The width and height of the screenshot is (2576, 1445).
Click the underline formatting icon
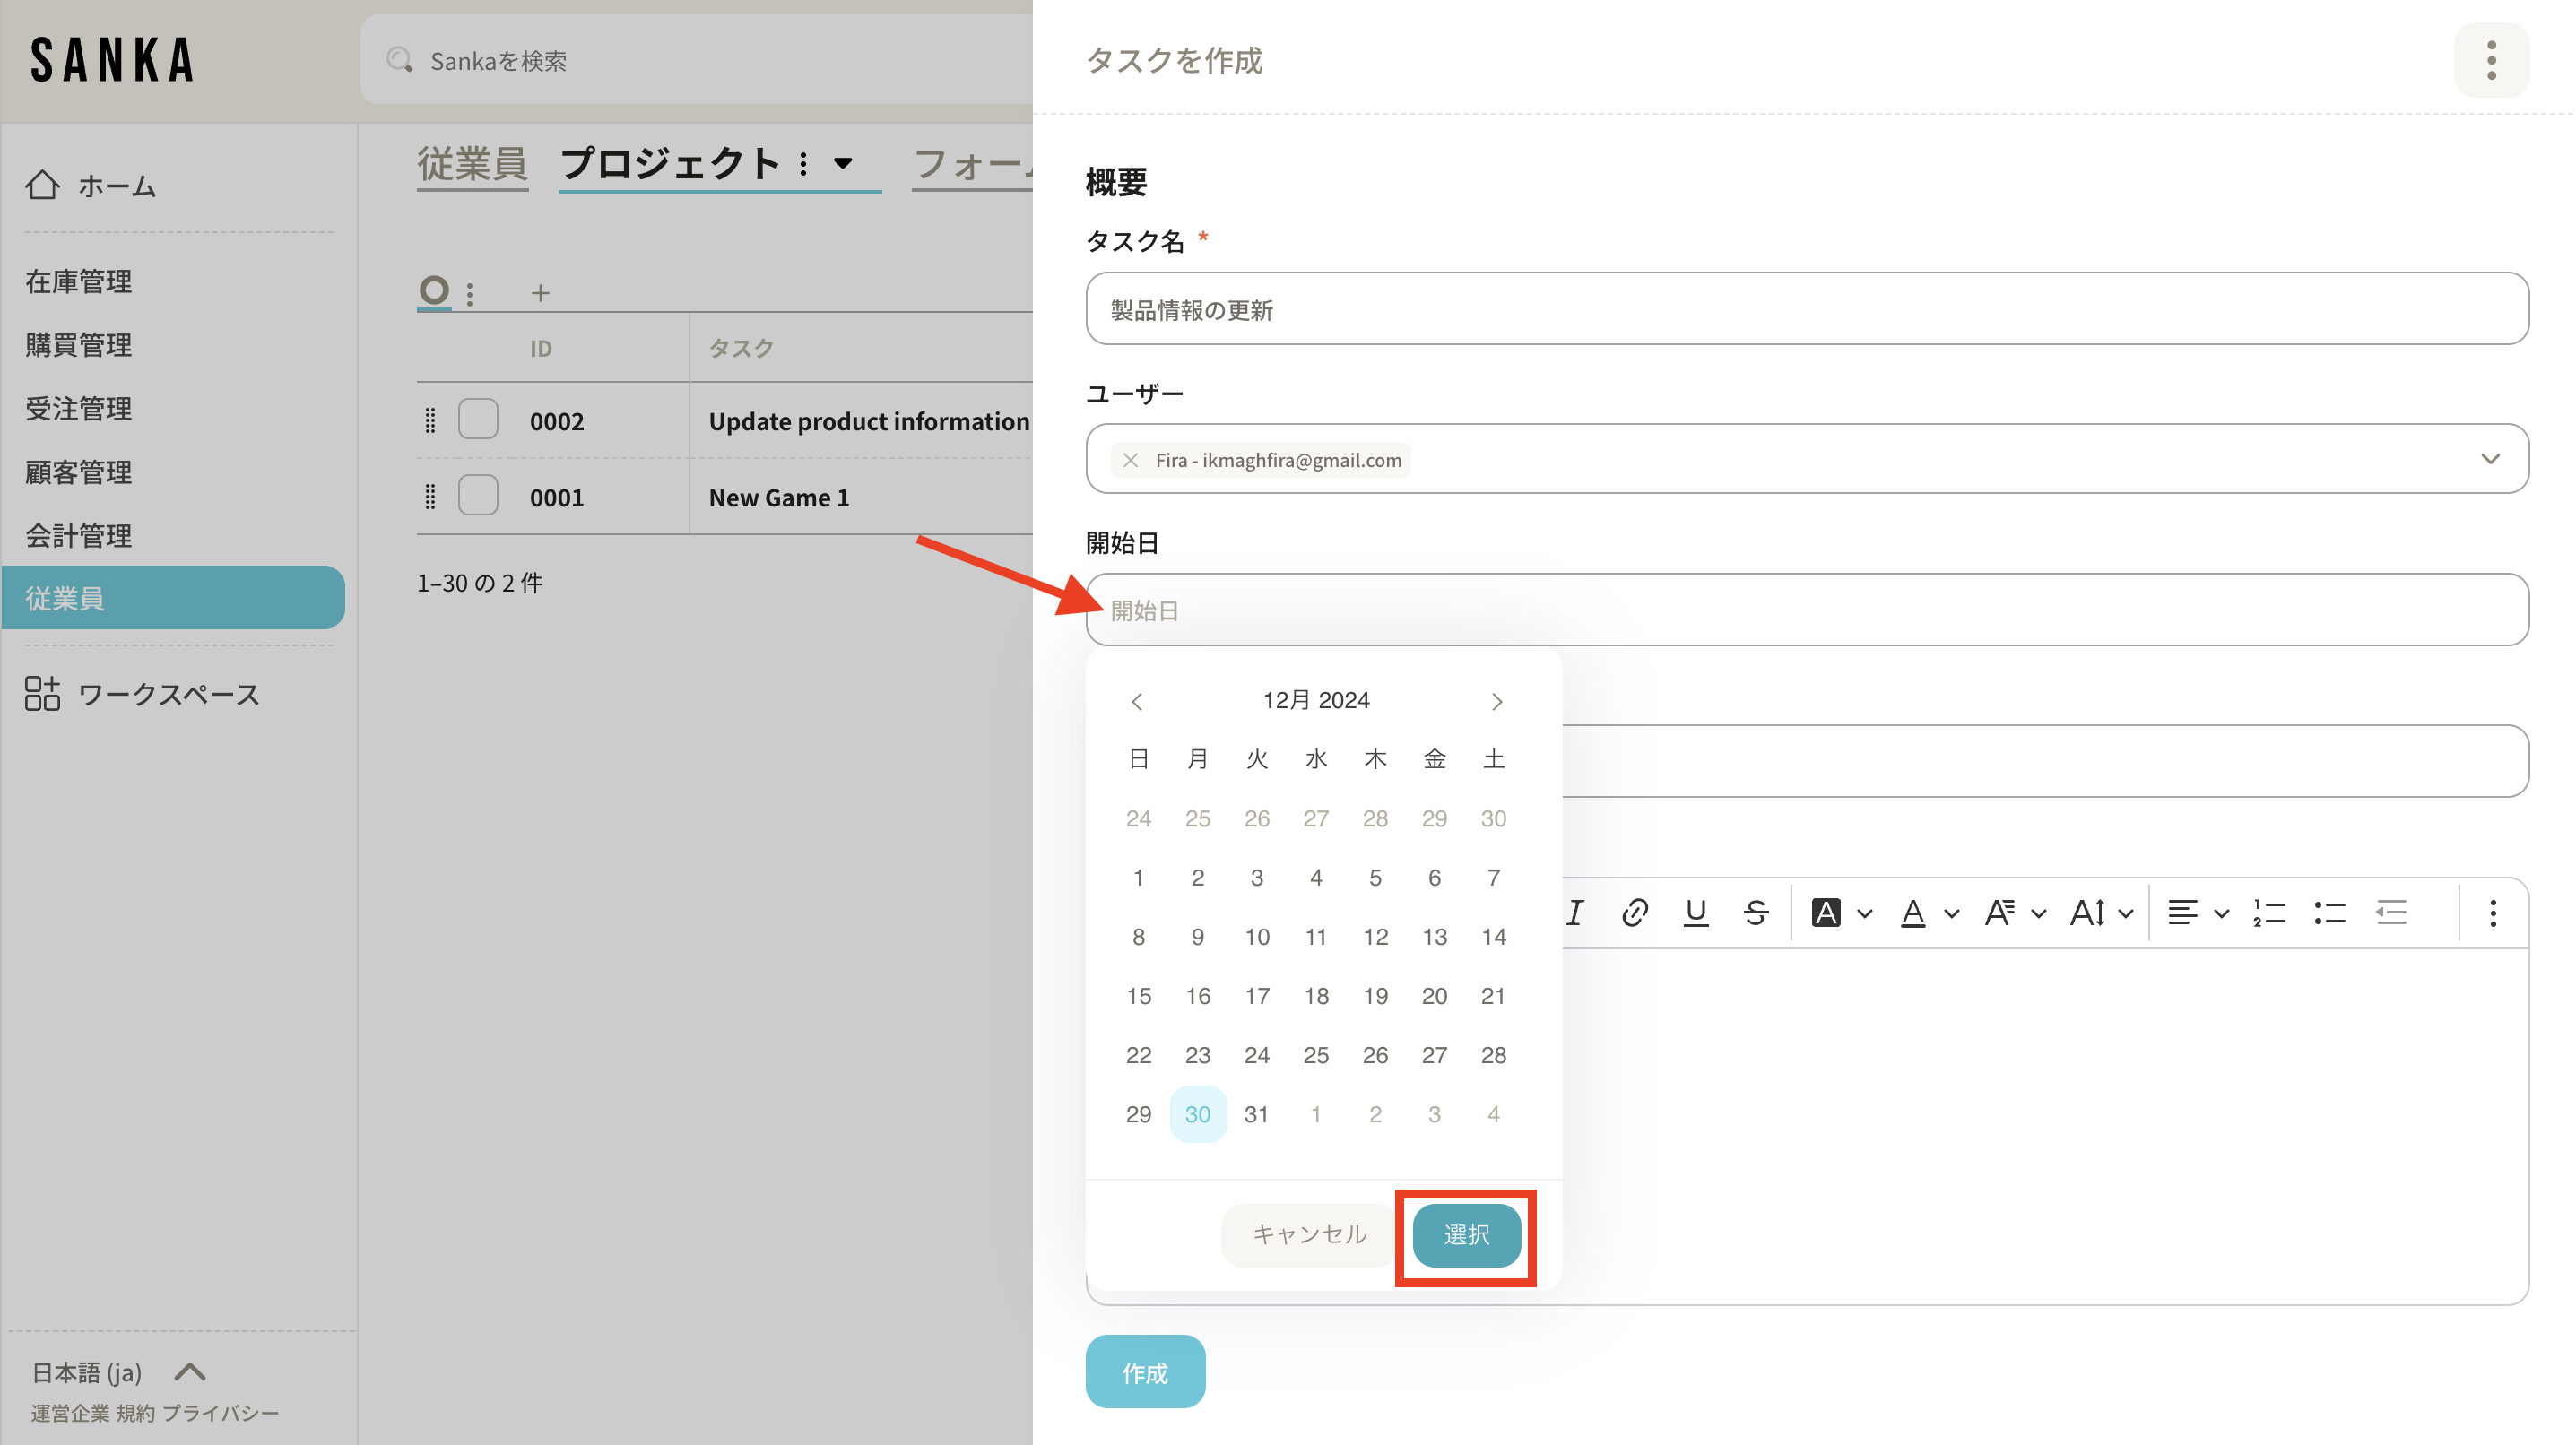(1696, 912)
